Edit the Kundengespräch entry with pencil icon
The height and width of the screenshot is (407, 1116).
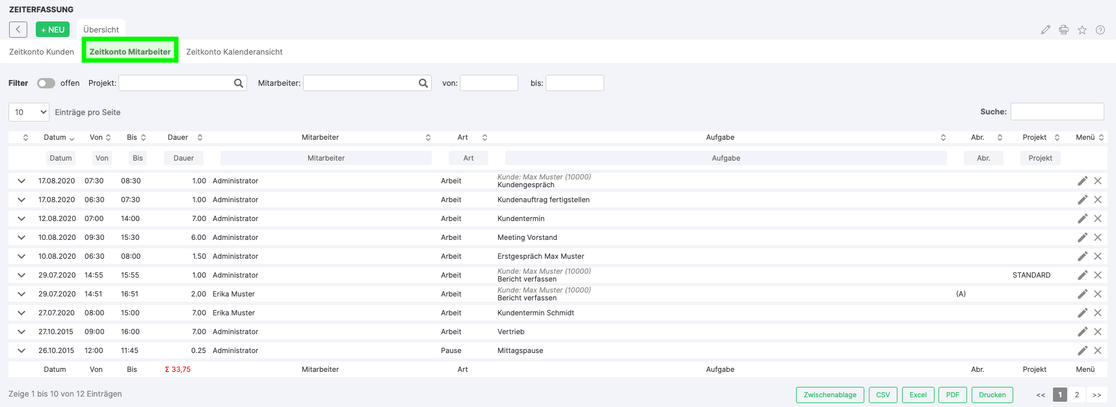(x=1082, y=181)
